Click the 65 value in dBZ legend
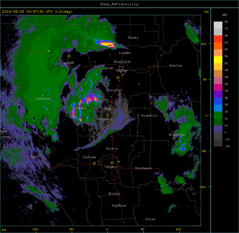The width and height of the screenshot is (239, 233). tap(226, 36)
